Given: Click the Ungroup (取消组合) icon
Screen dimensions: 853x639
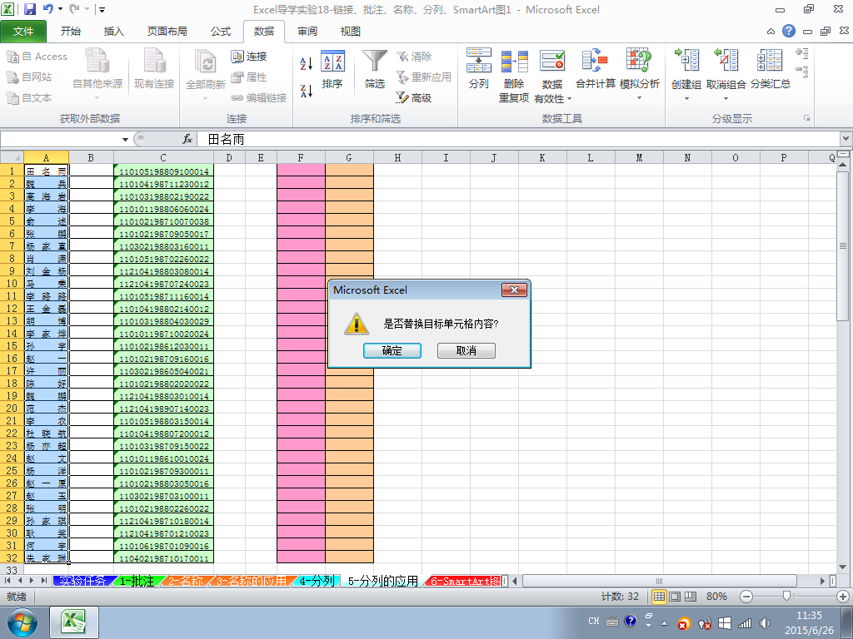Looking at the screenshot, I should tap(726, 60).
